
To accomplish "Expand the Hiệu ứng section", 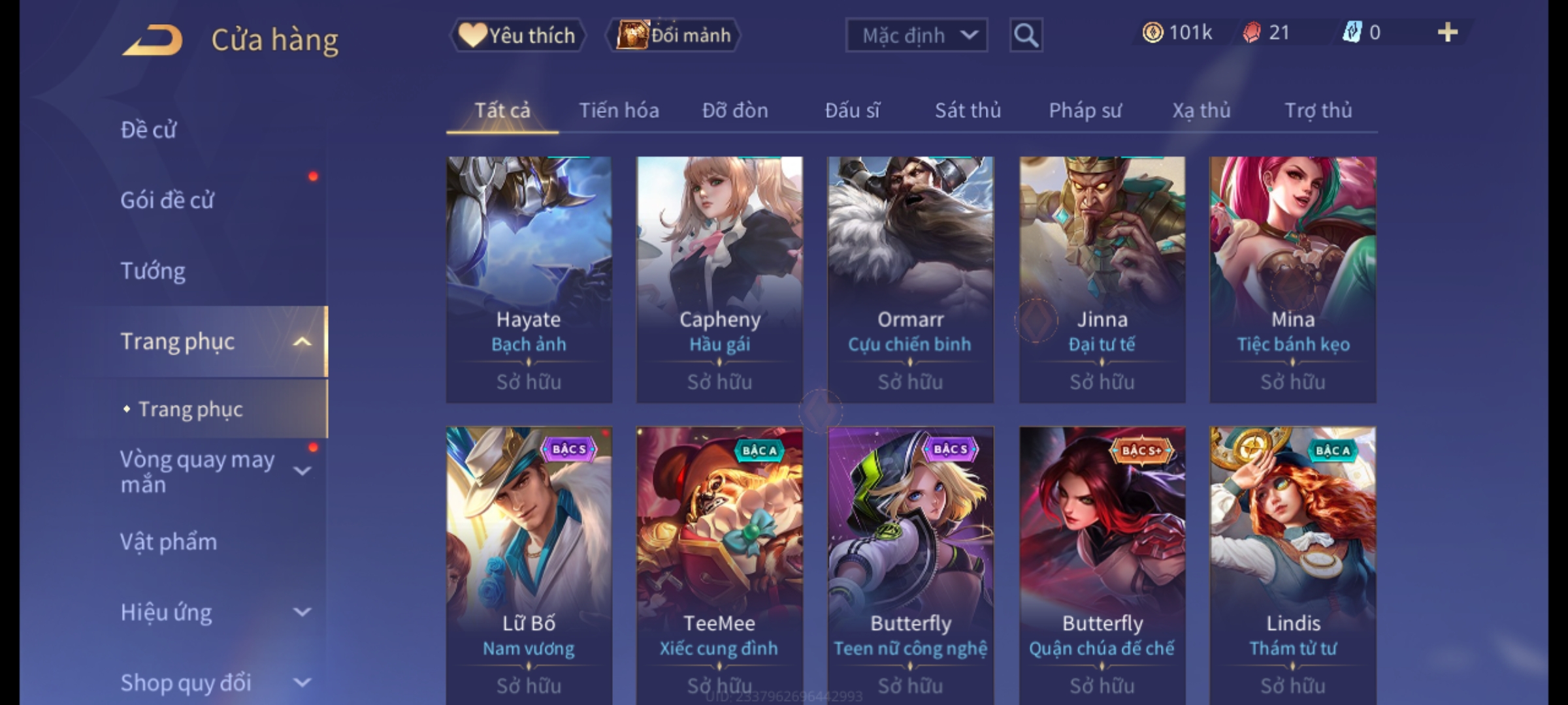I will click(x=302, y=612).
